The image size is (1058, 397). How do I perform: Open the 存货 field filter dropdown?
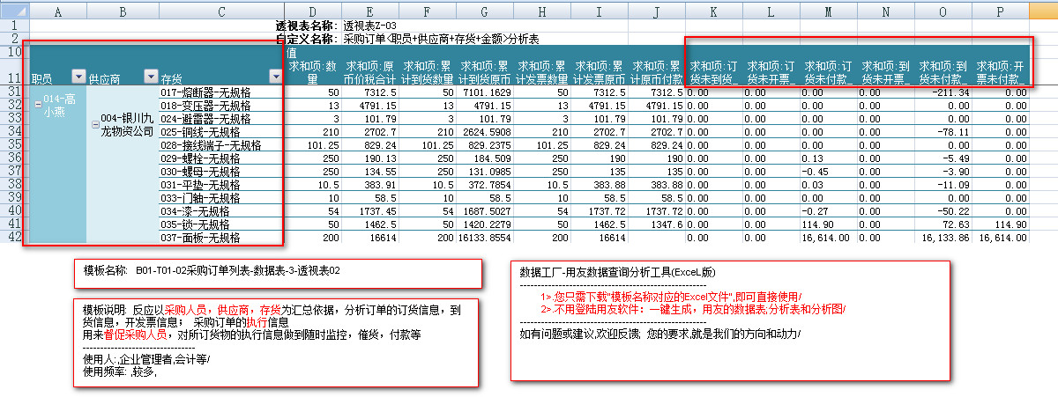tap(274, 77)
